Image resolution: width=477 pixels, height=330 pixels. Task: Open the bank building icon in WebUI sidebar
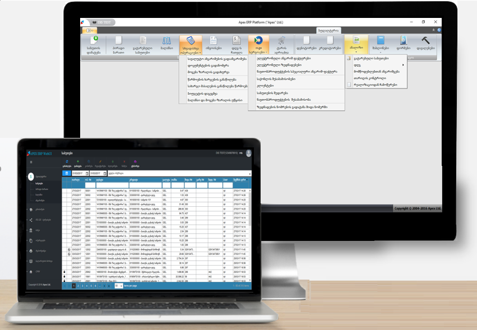tap(31, 230)
